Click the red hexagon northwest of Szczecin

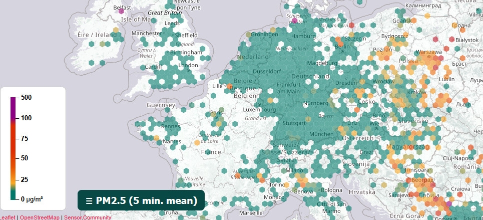[351, 25]
